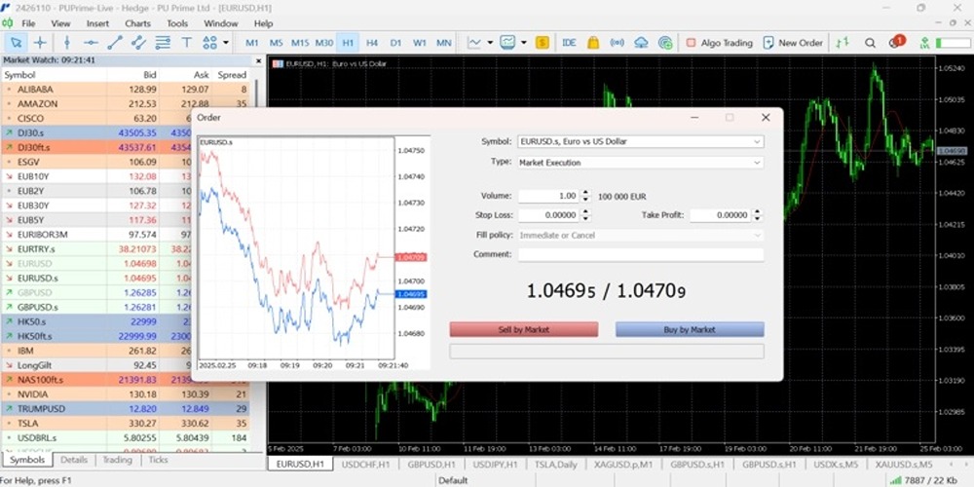
Task: Open the Market shopping bag icon
Action: pyautogui.click(x=593, y=43)
